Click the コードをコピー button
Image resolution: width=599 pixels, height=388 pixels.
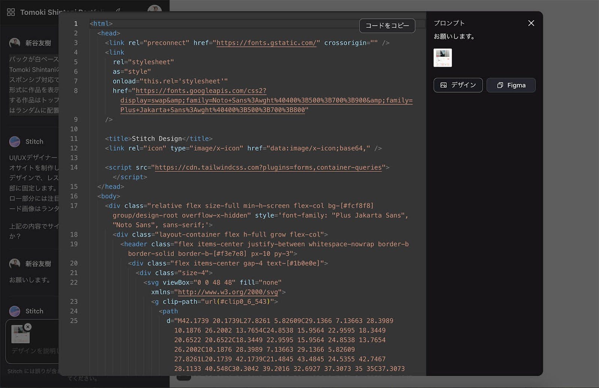pos(387,26)
